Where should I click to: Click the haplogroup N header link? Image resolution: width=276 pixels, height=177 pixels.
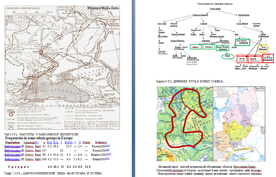(80, 143)
